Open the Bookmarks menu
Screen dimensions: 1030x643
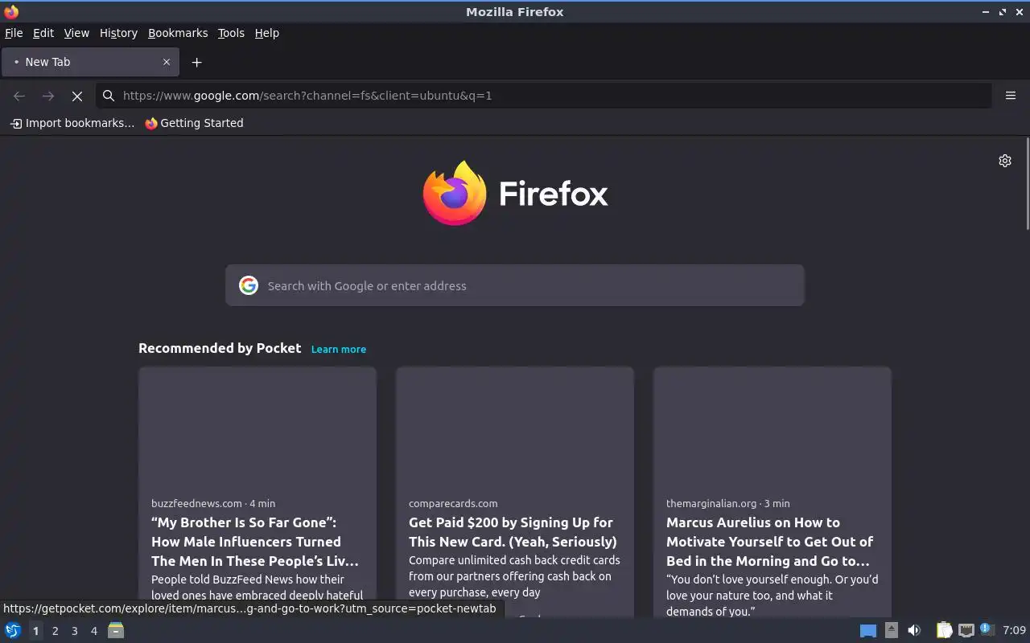[x=178, y=33]
